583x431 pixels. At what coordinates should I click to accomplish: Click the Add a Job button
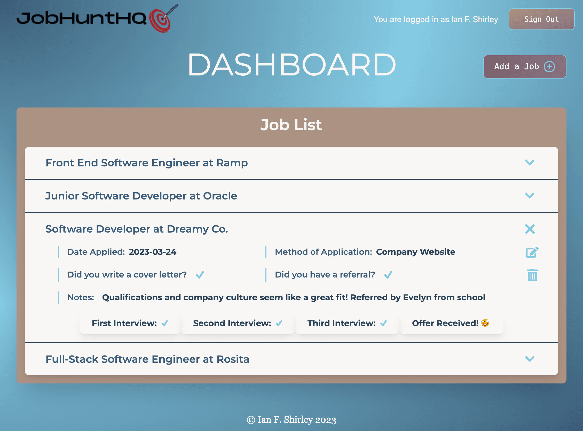(x=524, y=67)
